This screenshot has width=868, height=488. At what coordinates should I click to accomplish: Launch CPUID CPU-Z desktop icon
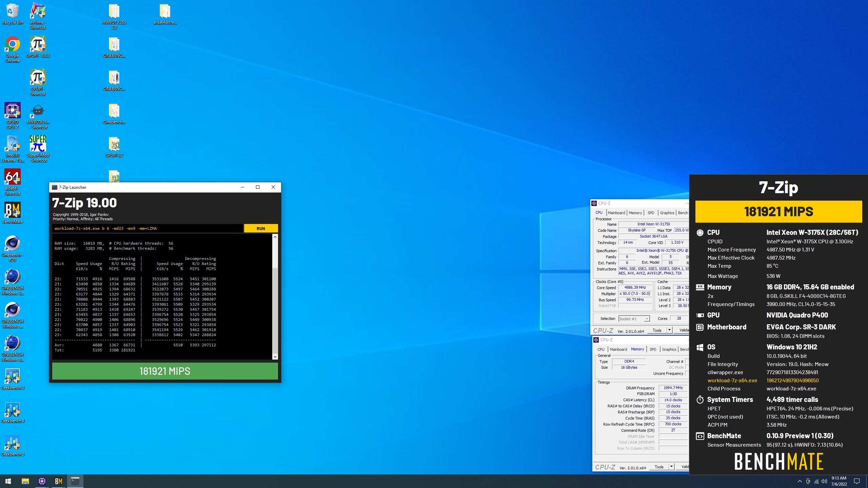[13, 116]
